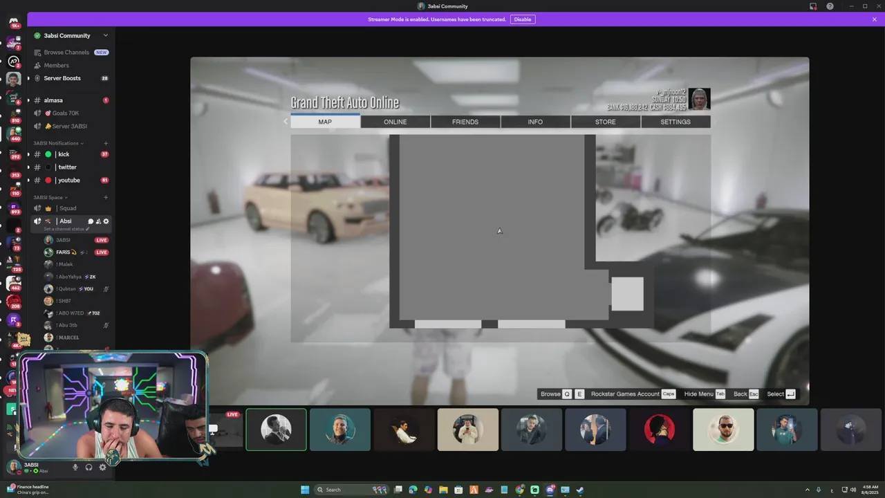
Task: Select the green-outlined speaking participant tile
Action: [x=276, y=430]
